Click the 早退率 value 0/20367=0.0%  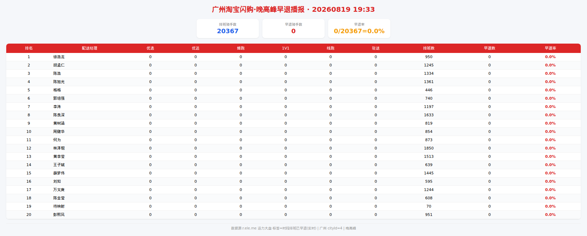click(359, 31)
